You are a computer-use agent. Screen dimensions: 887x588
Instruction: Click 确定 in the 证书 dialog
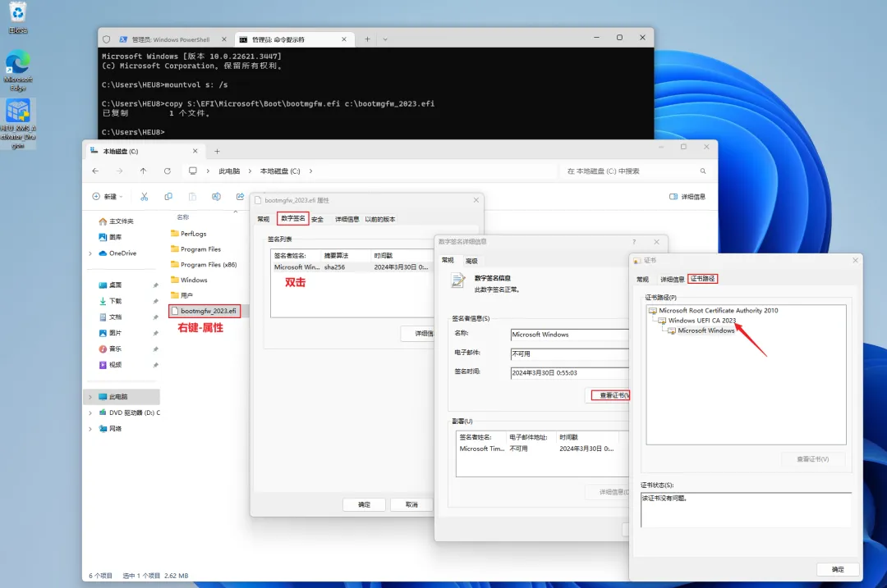pyautogui.click(x=838, y=569)
